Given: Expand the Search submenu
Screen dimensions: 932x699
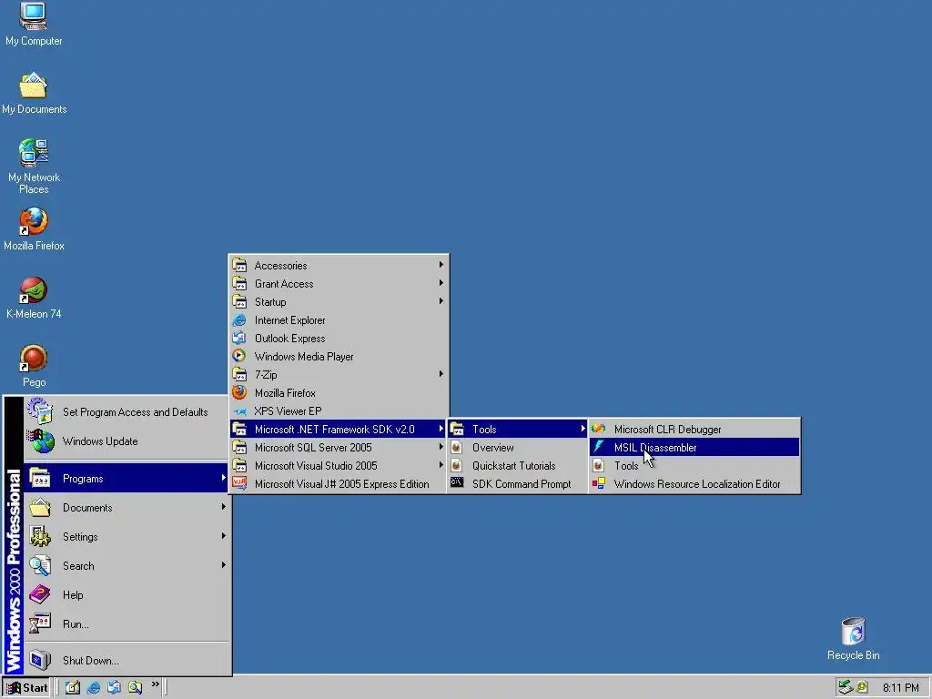Looking at the screenshot, I should coord(126,566).
